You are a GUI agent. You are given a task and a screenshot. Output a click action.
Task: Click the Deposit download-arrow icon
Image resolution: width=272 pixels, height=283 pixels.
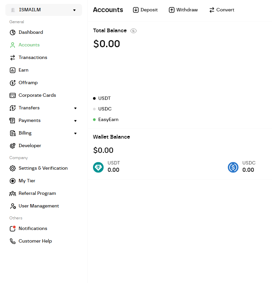pos(136,10)
